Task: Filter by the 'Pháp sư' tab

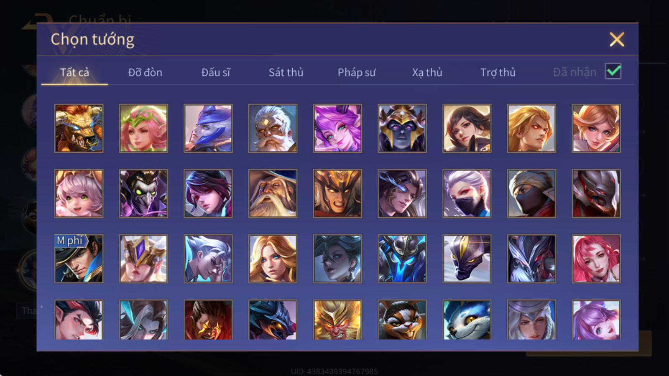Action: pyautogui.click(x=357, y=72)
